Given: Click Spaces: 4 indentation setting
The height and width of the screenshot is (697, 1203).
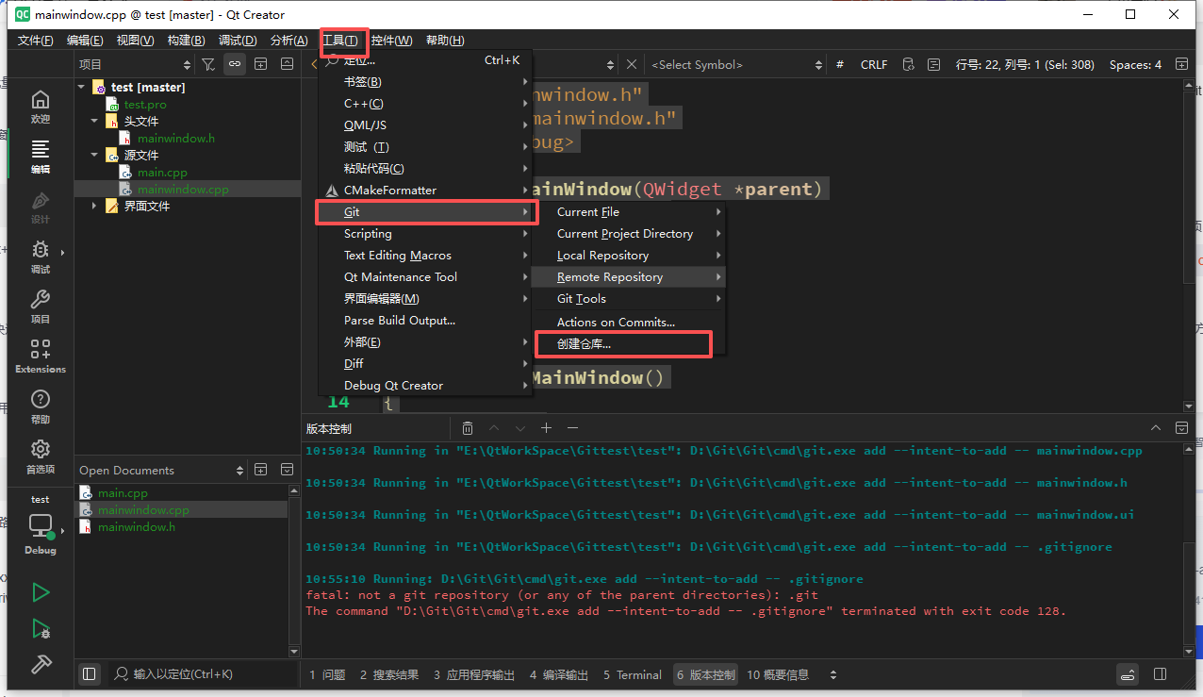Looking at the screenshot, I should pos(1135,64).
